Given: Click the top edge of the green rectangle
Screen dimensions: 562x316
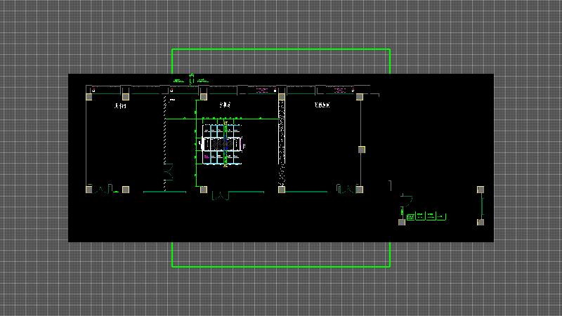Looking at the screenshot, I should click(281, 49).
